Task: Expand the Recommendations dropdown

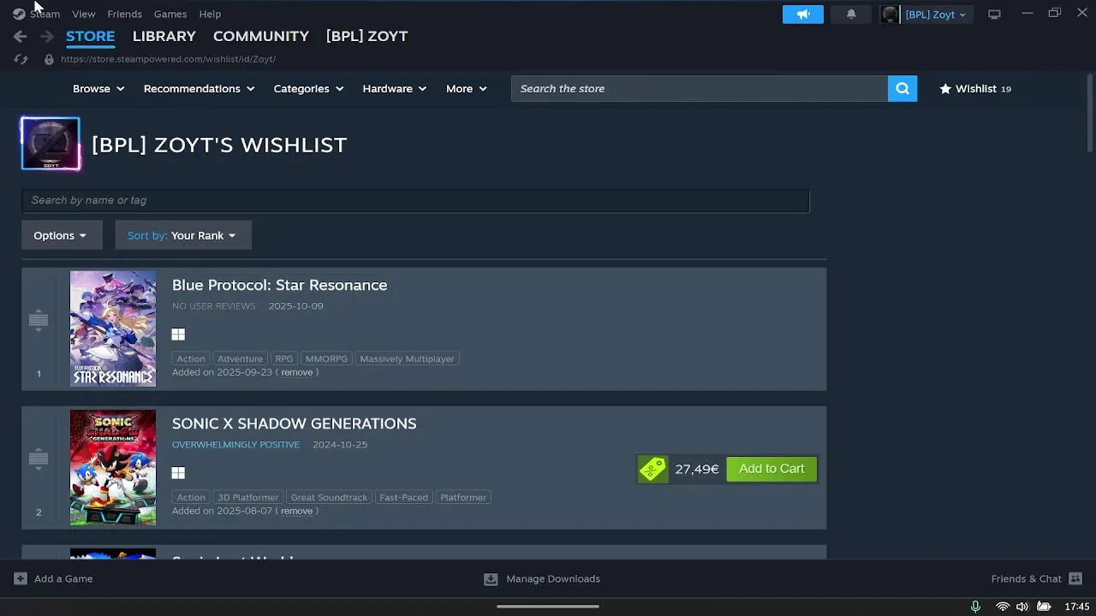Action: [199, 89]
